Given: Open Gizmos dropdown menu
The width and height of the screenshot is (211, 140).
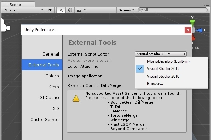Looking at the screenshot, I should (126, 10).
